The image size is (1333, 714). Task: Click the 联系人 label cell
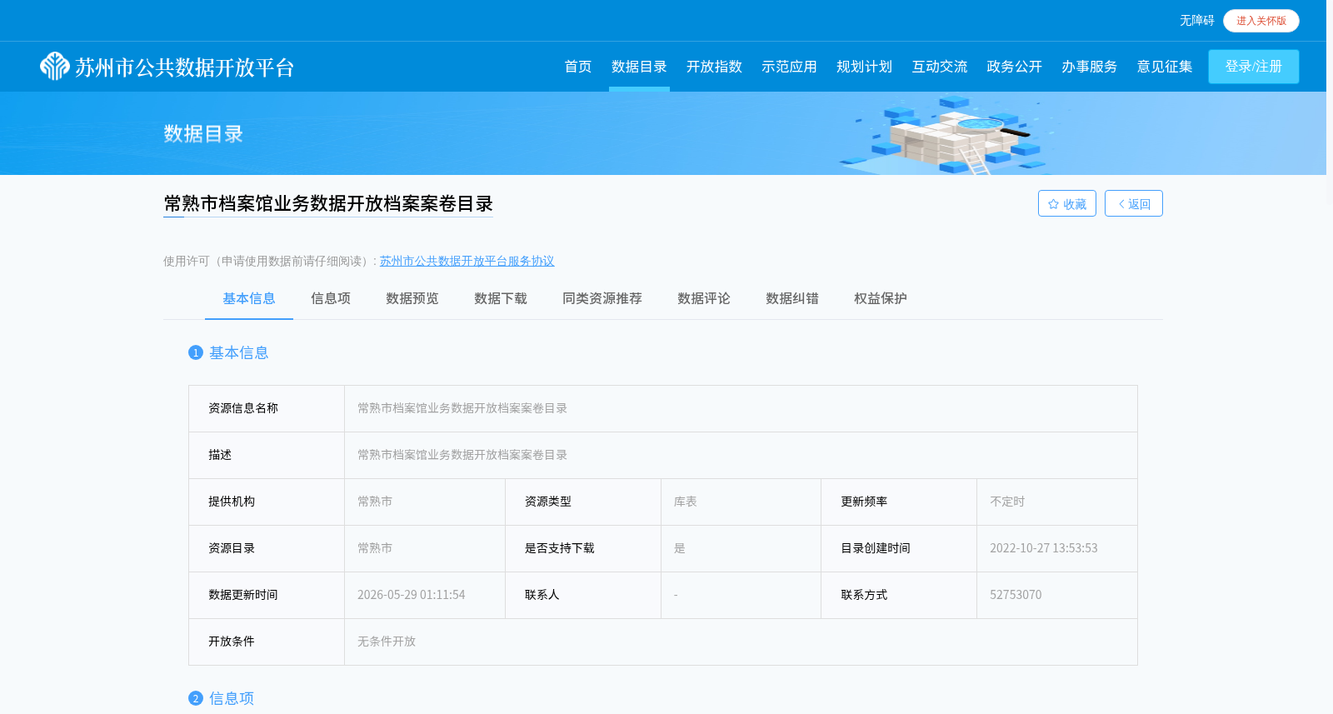click(583, 595)
